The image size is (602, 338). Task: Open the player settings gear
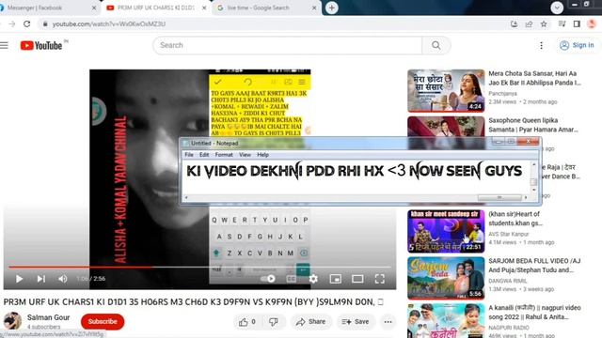click(313, 279)
